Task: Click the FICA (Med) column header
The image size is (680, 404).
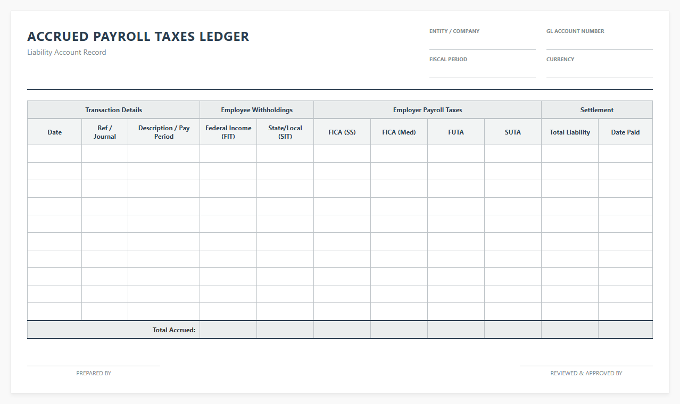Action: [399, 132]
